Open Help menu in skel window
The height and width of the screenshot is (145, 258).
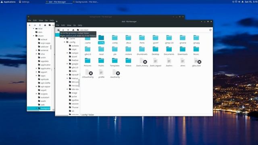[80, 25]
